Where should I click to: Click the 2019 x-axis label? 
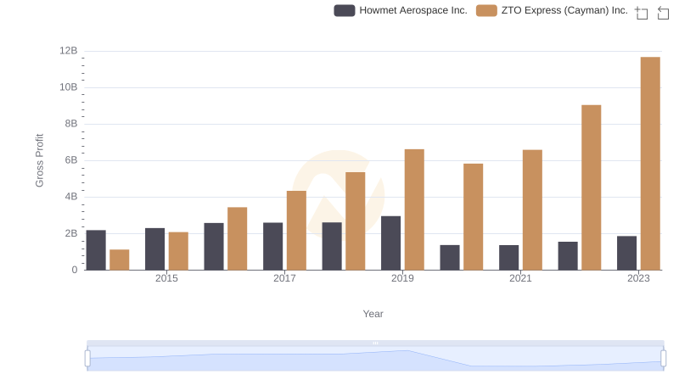pos(402,278)
